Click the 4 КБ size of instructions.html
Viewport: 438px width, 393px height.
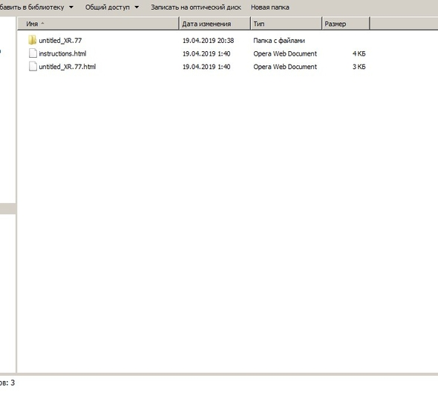359,53
